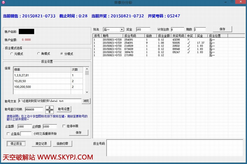247x164 pixels.
Task: Click the 倍率 table scroll-down arrow
Action: [x=87, y=92]
